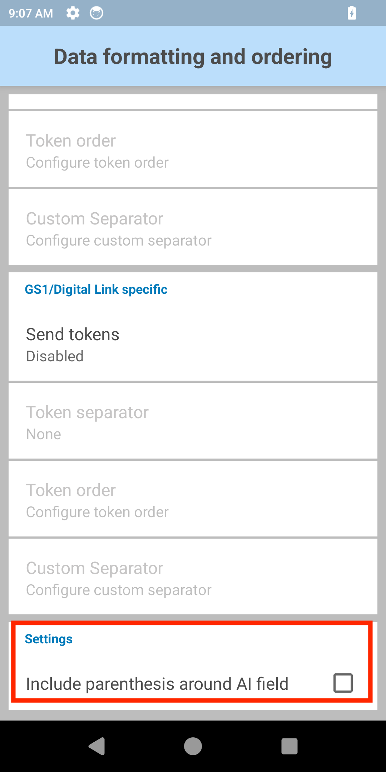Tap the partially visible row above Token order
Viewport: 386px width, 772px height.
click(x=193, y=102)
